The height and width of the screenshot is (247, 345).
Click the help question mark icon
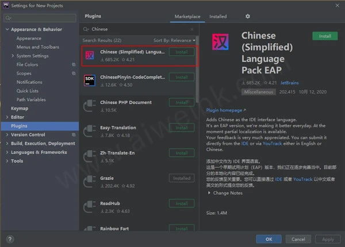[9, 239]
